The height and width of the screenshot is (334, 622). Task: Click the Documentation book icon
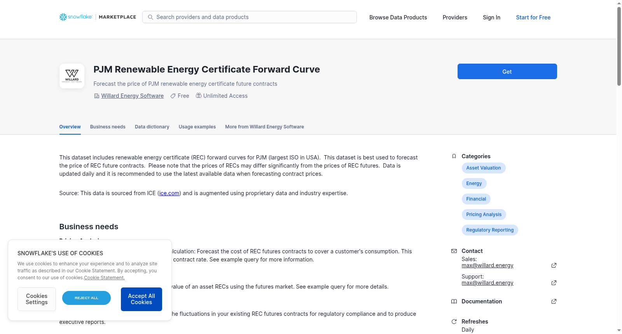click(454, 301)
